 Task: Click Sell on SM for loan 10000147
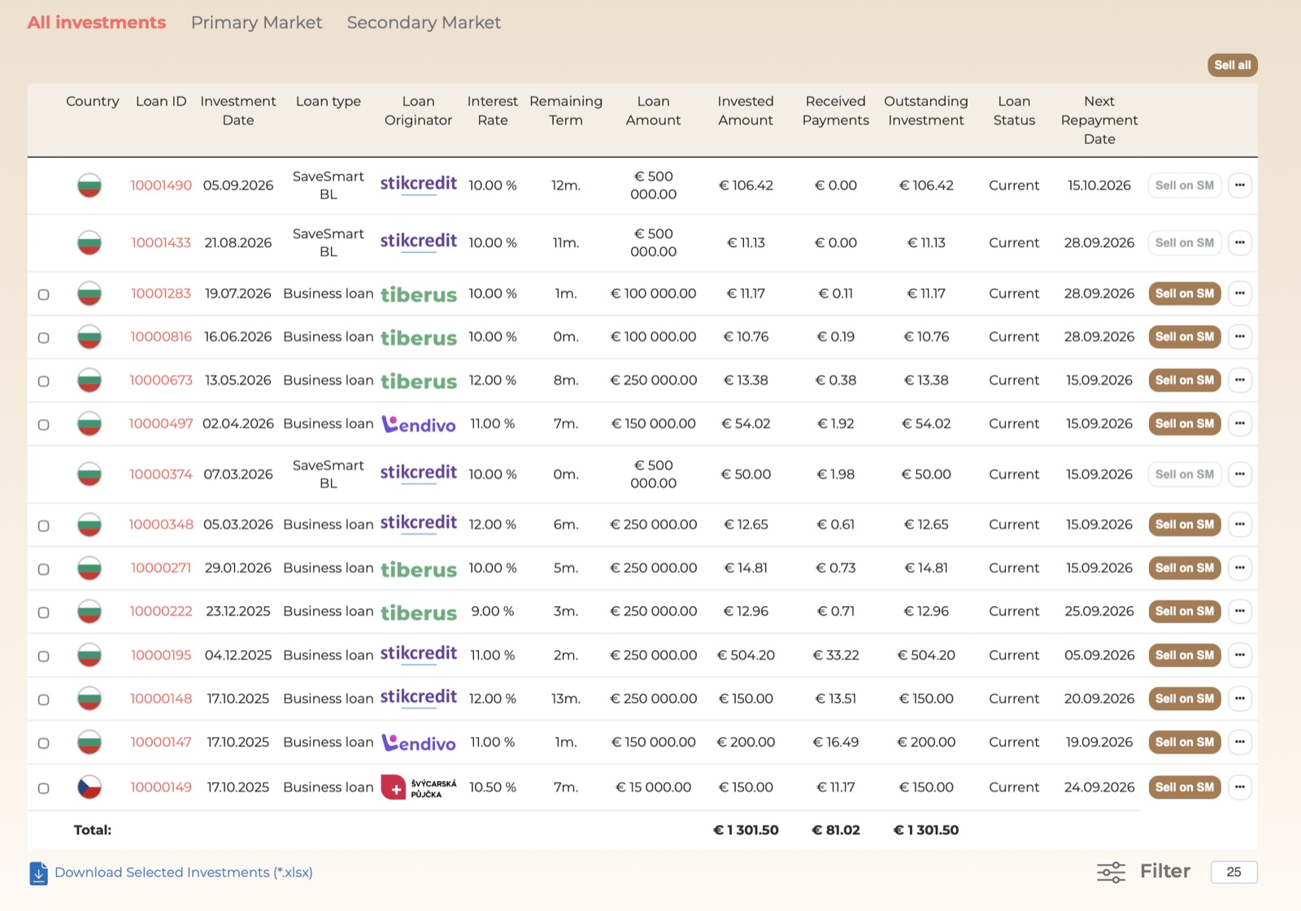pos(1185,742)
